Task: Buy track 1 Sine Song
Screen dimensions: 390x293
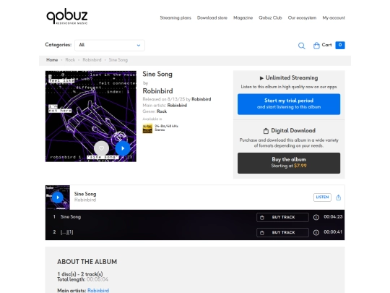Action: click(282, 217)
